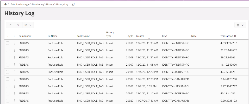This screenshot has height=104, width=249.
Task: Open the filter funnel icon
Action: [x=18, y=25]
